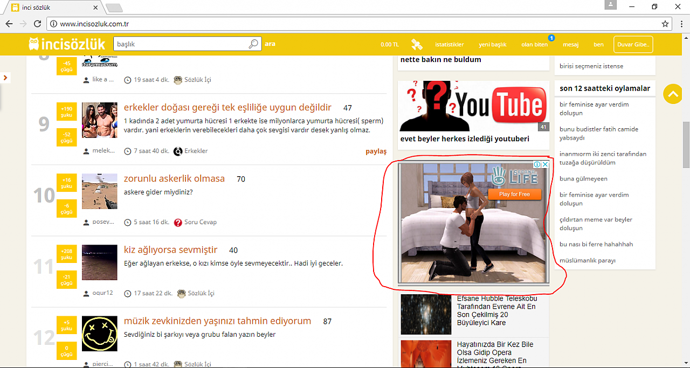Image resolution: width=690 pixels, height=368 pixels.
Task: Click the incisözlük logo
Action: tap(67, 44)
